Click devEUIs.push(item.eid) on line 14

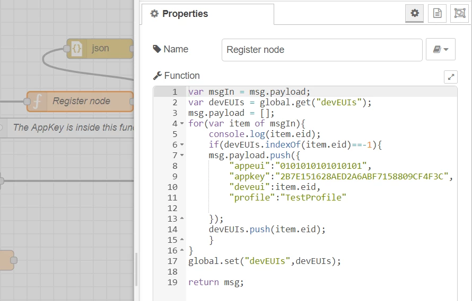pos(267,229)
